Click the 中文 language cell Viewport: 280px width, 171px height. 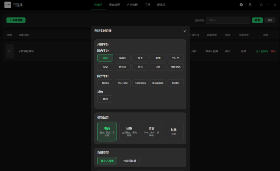click(228, 51)
